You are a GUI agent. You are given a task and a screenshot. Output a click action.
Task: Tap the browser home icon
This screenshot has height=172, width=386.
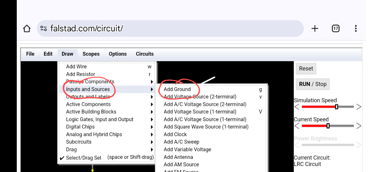coord(27,29)
